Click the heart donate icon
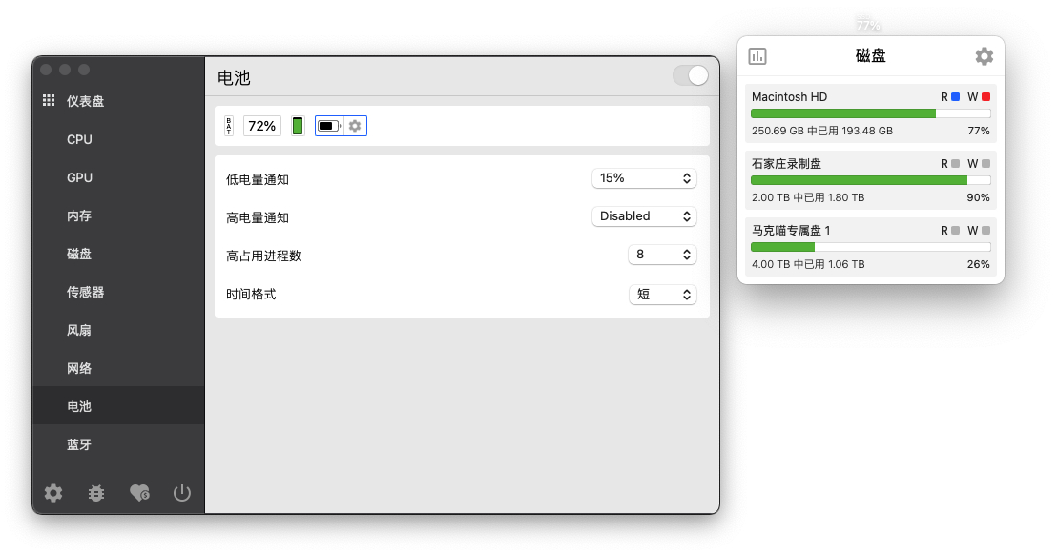This screenshot has height=554, width=1058. (x=139, y=493)
